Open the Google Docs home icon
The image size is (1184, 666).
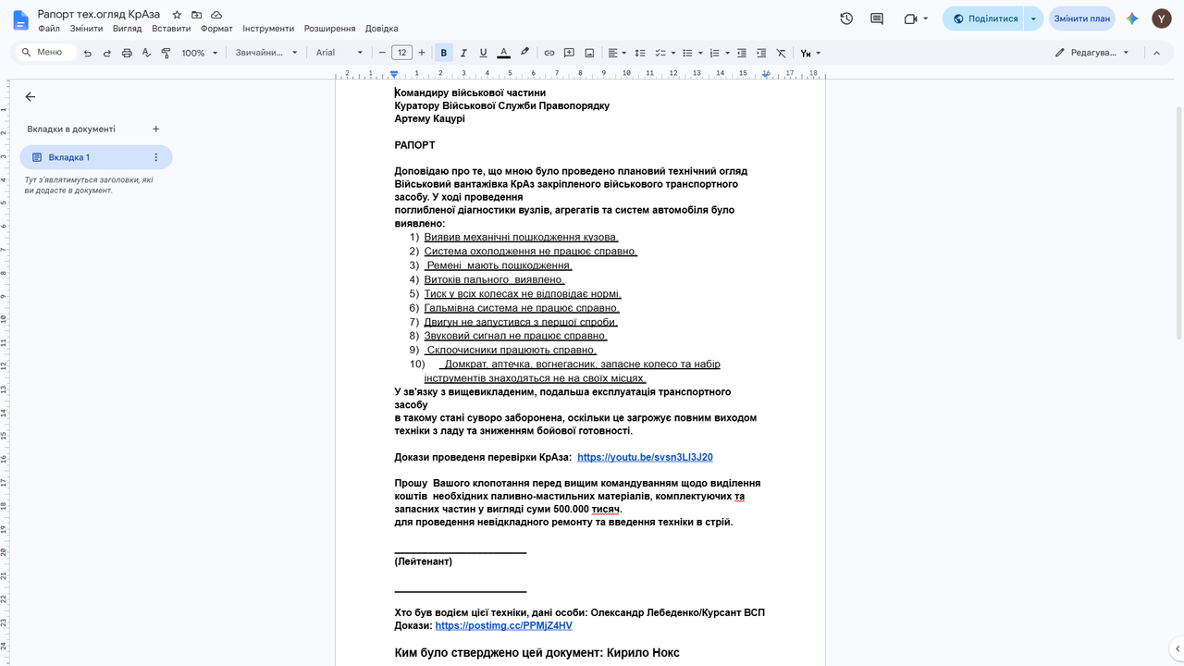pos(20,19)
